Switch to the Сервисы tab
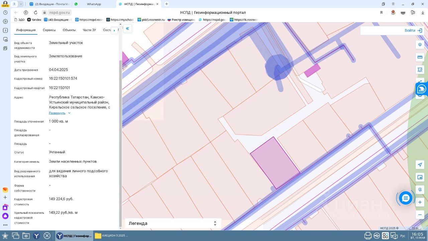The width and height of the screenshot is (428, 241). pos(49,30)
